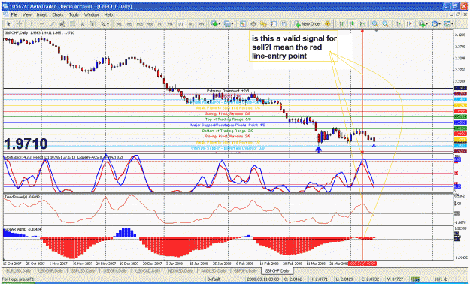This screenshot has height=284, width=470.
Task: Select the Fibonacci retracement tool
Action: point(72,24)
